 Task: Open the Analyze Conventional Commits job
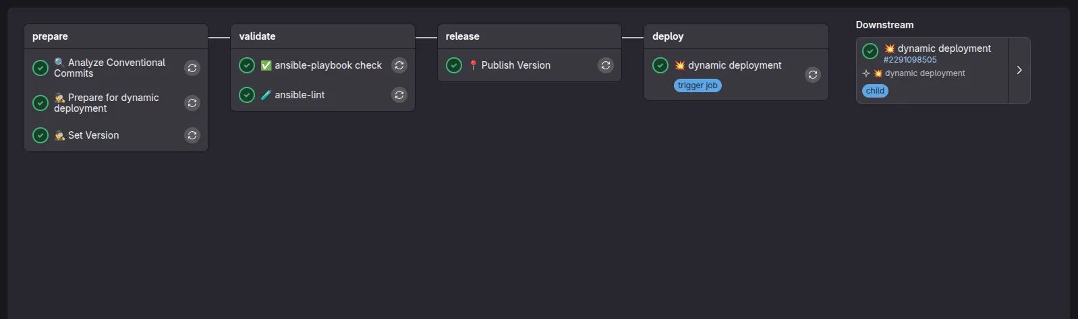coord(109,68)
